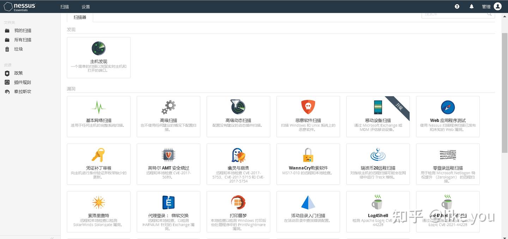508x239 pixels.
Task: Click the 幽灵与崩溃 ghost icon
Action: tap(238, 155)
